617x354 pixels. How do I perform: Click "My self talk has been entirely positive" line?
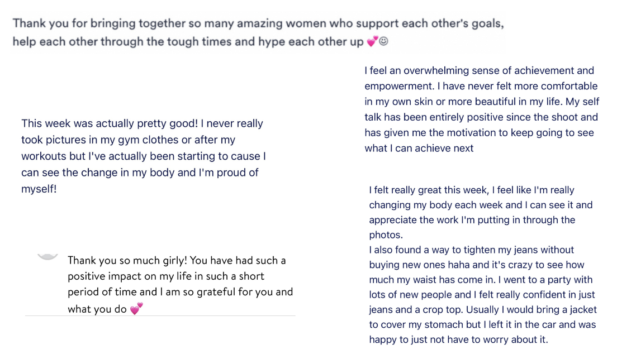(x=481, y=117)
